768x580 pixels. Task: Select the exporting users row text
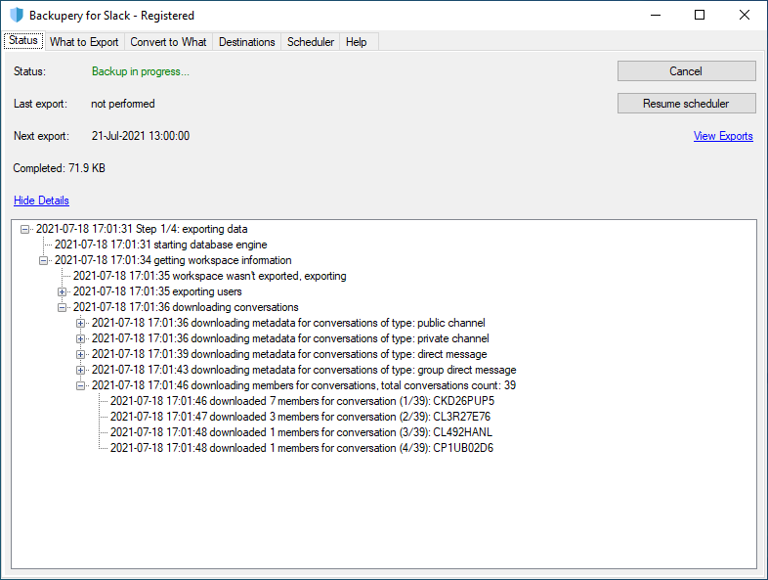pos(157,291)
